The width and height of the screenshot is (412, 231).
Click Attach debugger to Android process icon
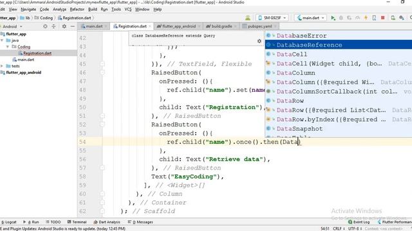click(374, 18)
